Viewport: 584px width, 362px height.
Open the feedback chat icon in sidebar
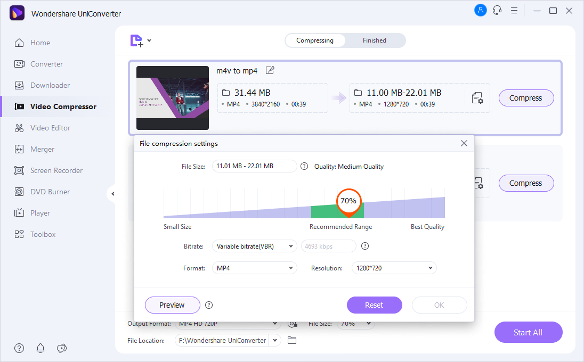pyautogui.click(x=62, y=348)
